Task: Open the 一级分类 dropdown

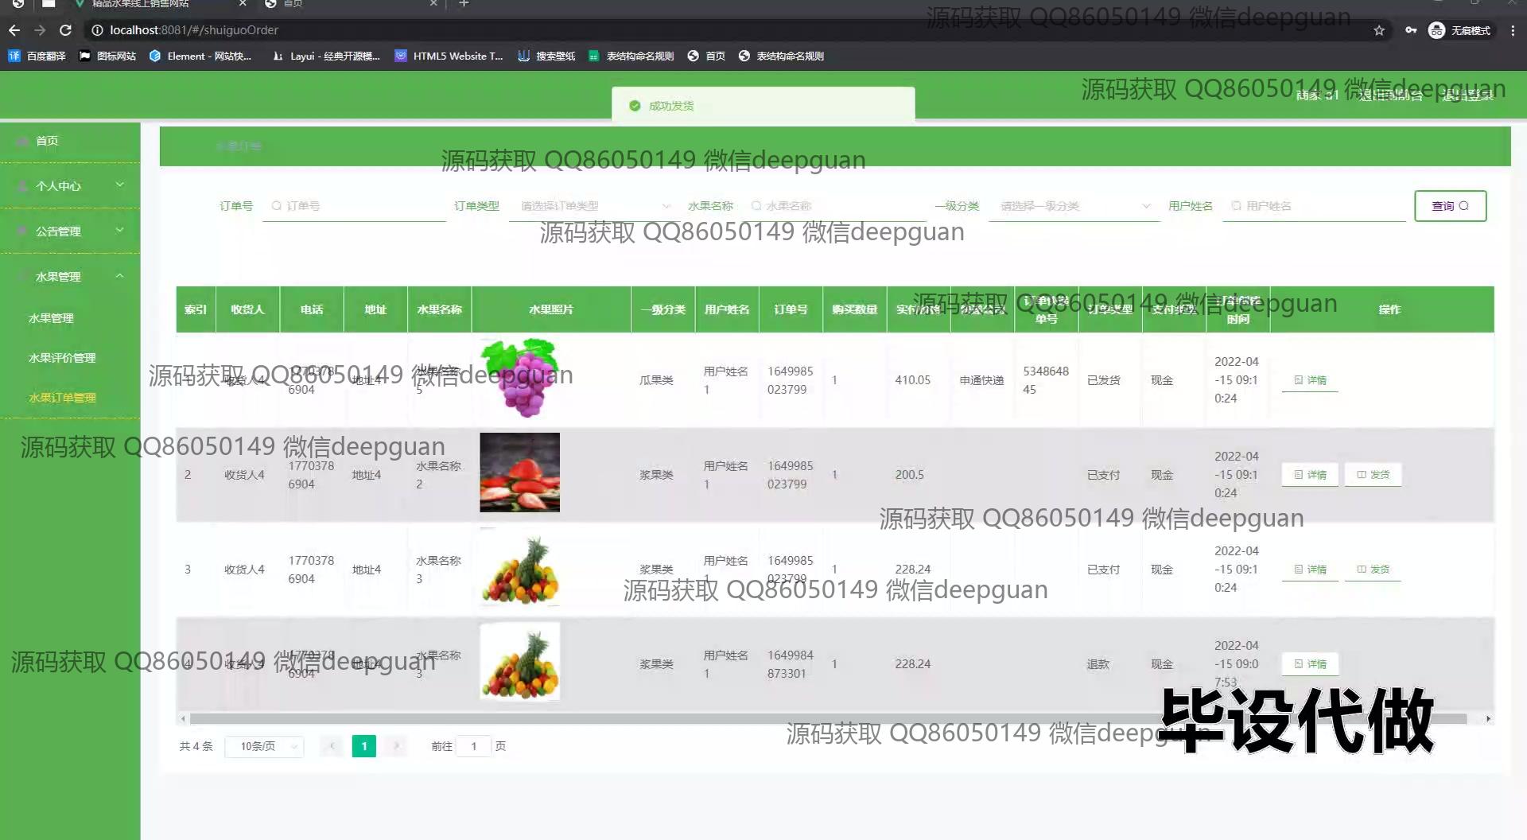Action: pyautogui.click(x=1073, y=206)
